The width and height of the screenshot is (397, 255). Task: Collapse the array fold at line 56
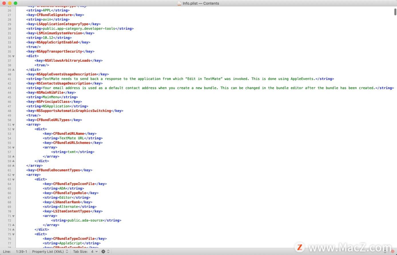pos(13,148)
